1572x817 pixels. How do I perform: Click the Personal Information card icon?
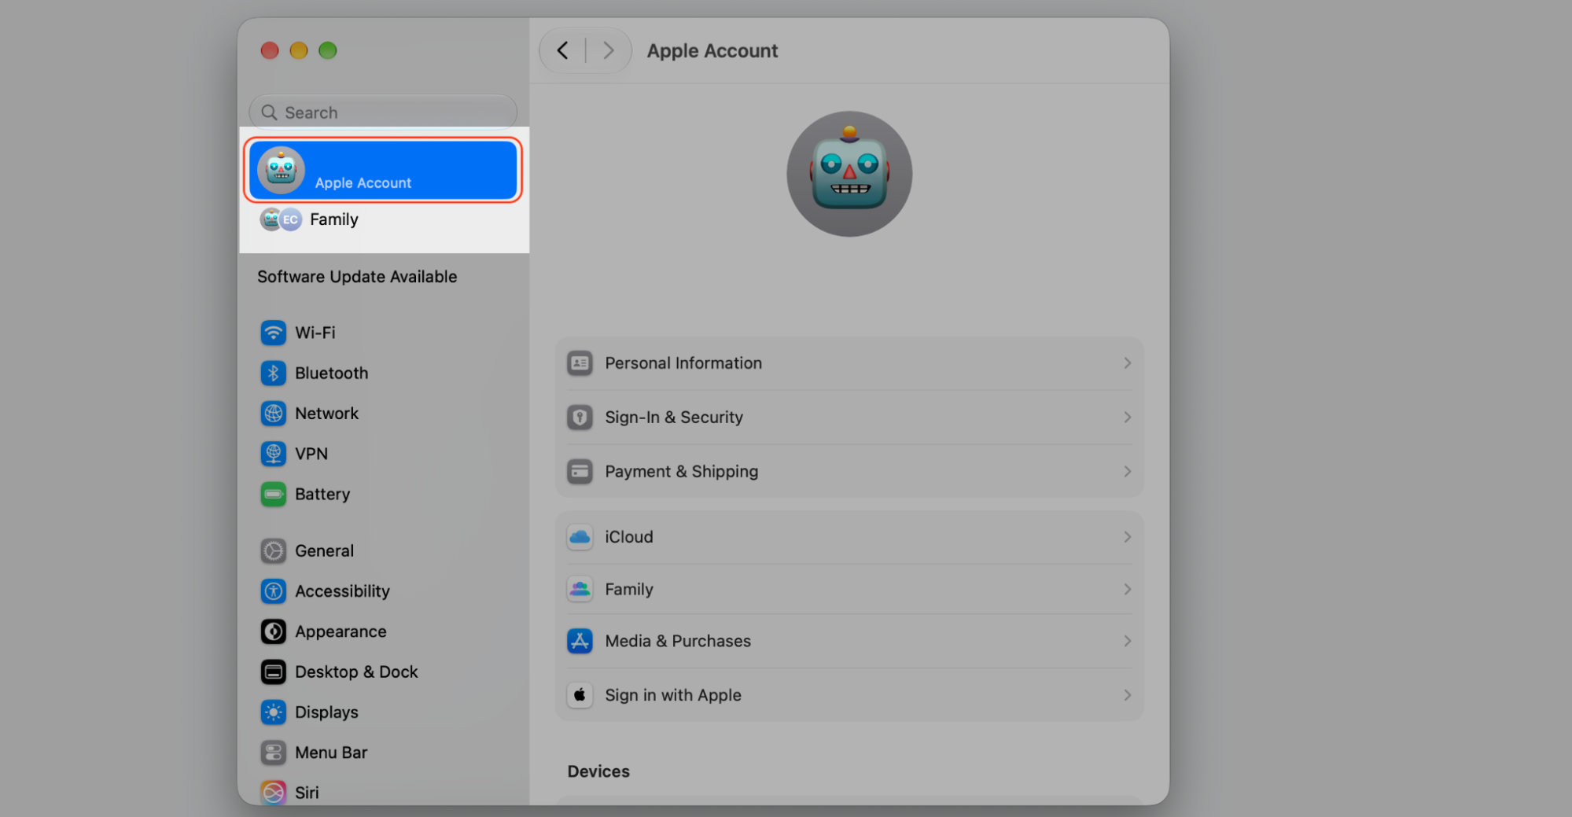pos(580,363)
